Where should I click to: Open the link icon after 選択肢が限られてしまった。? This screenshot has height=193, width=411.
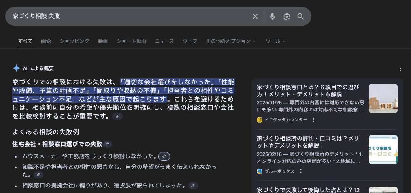click(193, 186)
